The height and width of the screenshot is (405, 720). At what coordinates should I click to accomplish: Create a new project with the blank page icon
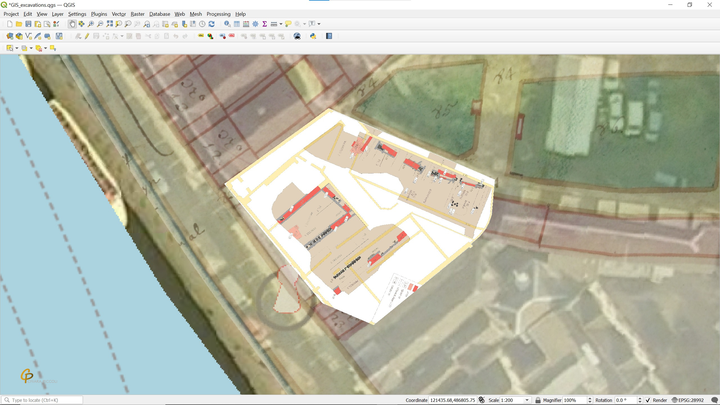[x=10, y=24]
